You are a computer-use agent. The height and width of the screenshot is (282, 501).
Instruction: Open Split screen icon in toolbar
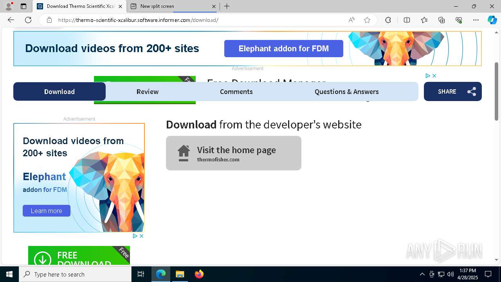click(x=407, y=20)
